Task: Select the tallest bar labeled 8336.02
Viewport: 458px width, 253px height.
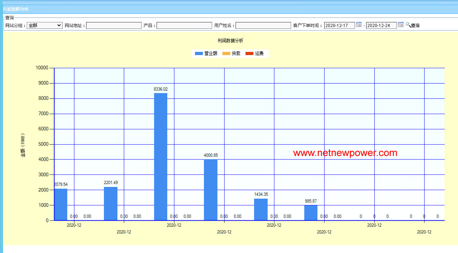Action: [160, 156]
